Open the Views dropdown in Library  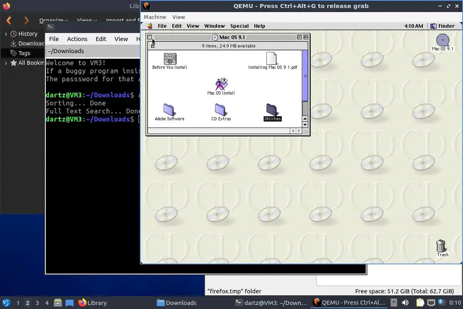click(87, 20)
